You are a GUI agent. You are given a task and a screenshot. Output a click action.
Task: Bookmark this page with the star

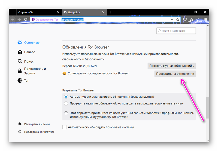178,19
